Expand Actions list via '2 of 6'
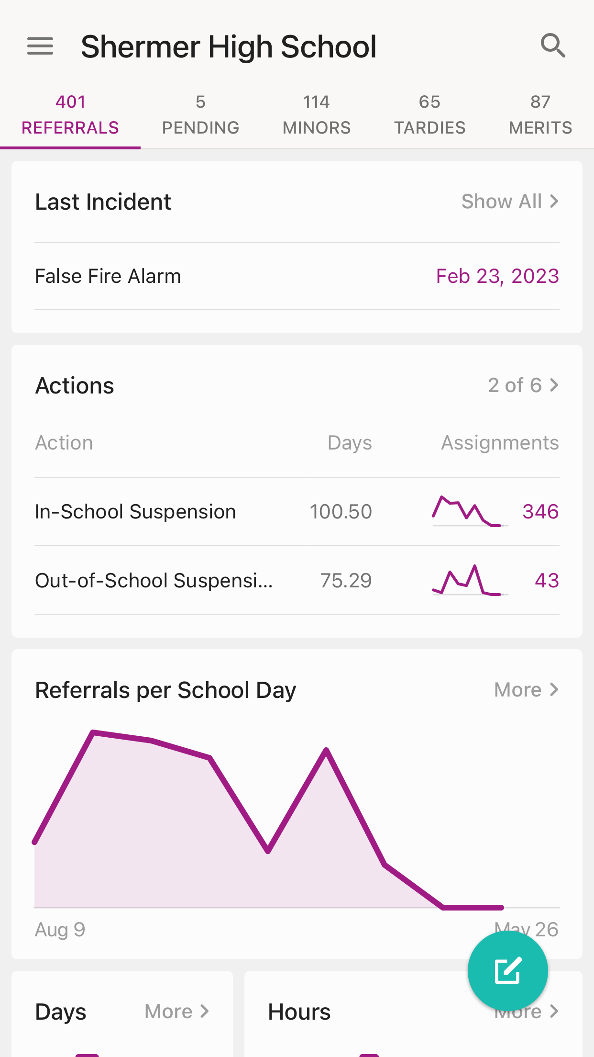This screenshot has height=1057, width=594. point(523,385)
